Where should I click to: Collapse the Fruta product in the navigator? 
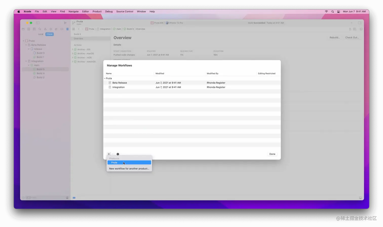(x=24, y=41)
